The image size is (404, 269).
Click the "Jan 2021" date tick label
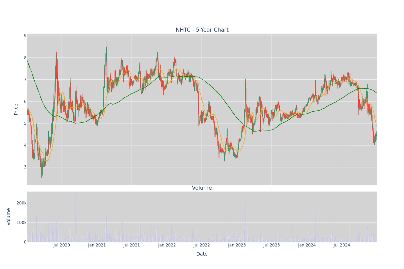click(x=97, y=245)
